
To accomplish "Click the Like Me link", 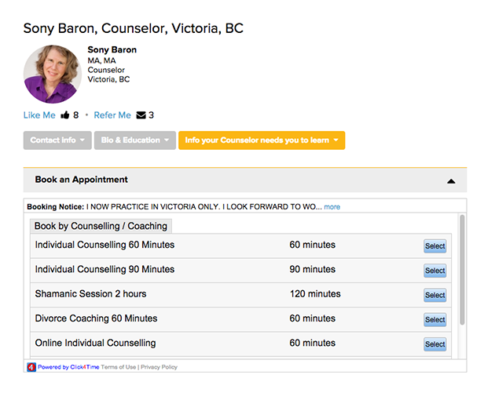I will pyautogui.click(x=39, y=115).
